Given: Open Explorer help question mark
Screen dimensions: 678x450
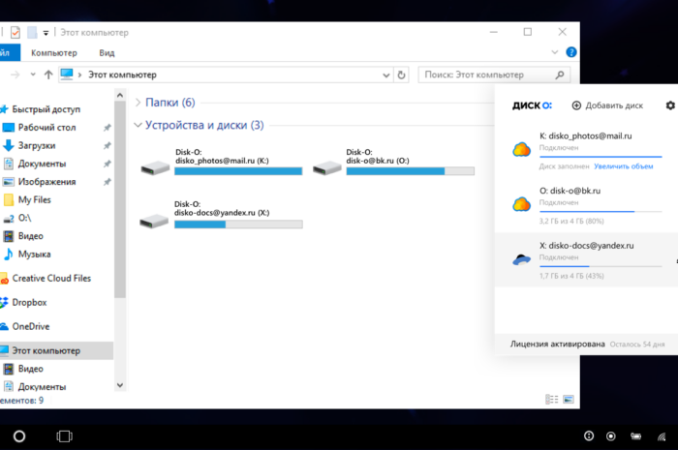Looking at the screenshot, I should [571, 52].
